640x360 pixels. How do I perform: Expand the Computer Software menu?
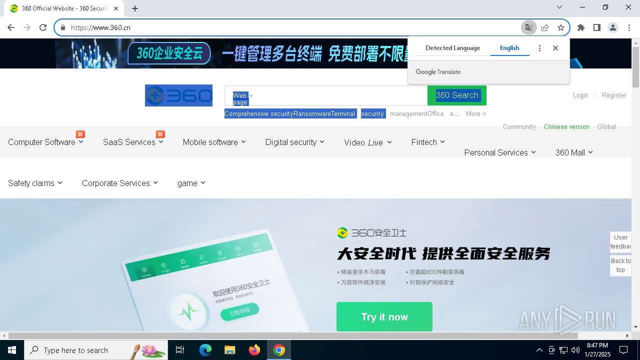(46, 142)
